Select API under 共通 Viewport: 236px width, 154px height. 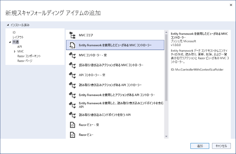tap(20, 46)
